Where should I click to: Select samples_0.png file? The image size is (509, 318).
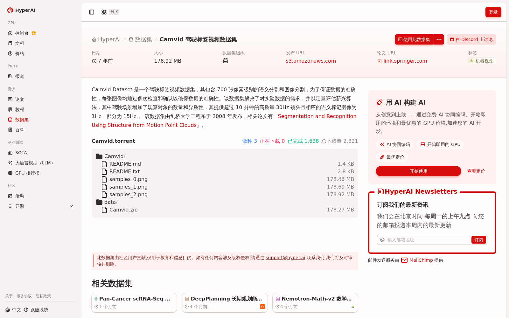coord(225,179)
